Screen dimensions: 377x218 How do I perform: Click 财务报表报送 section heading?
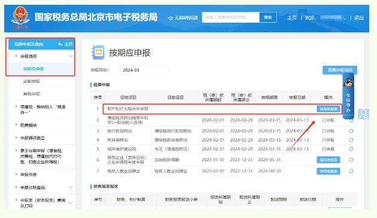click(x=105, y=186)
